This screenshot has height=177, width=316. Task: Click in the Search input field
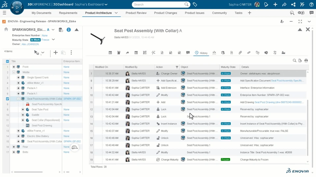[158, 4]
